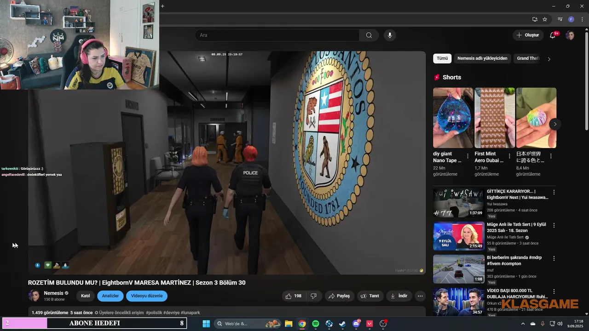Bookmark this page with the star

[x=545, y=19]
